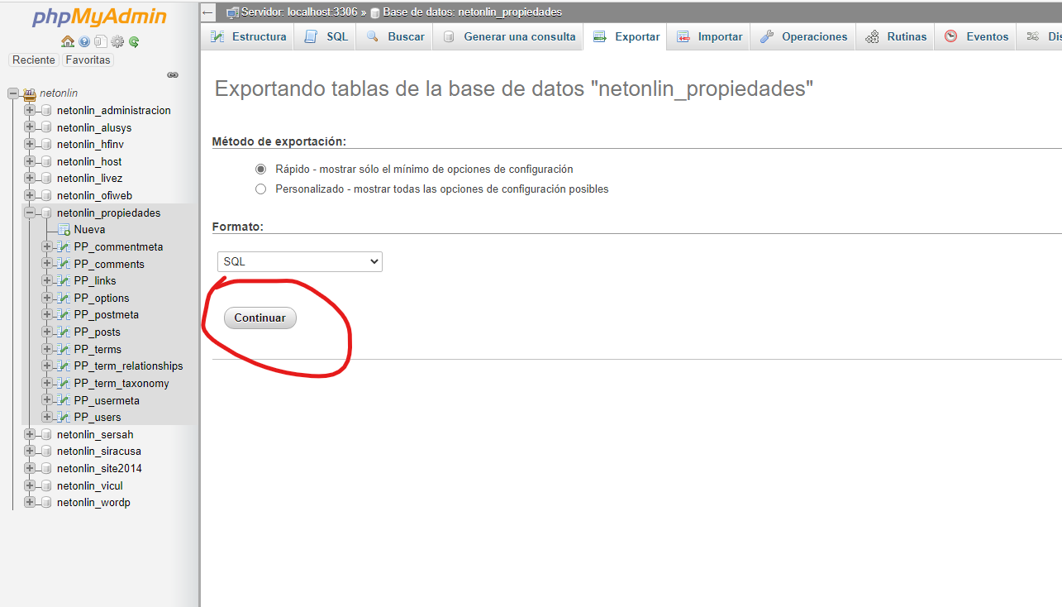Click the PP_term_relationships table icon
1062x607 pixels.
[x=64, y=366]
